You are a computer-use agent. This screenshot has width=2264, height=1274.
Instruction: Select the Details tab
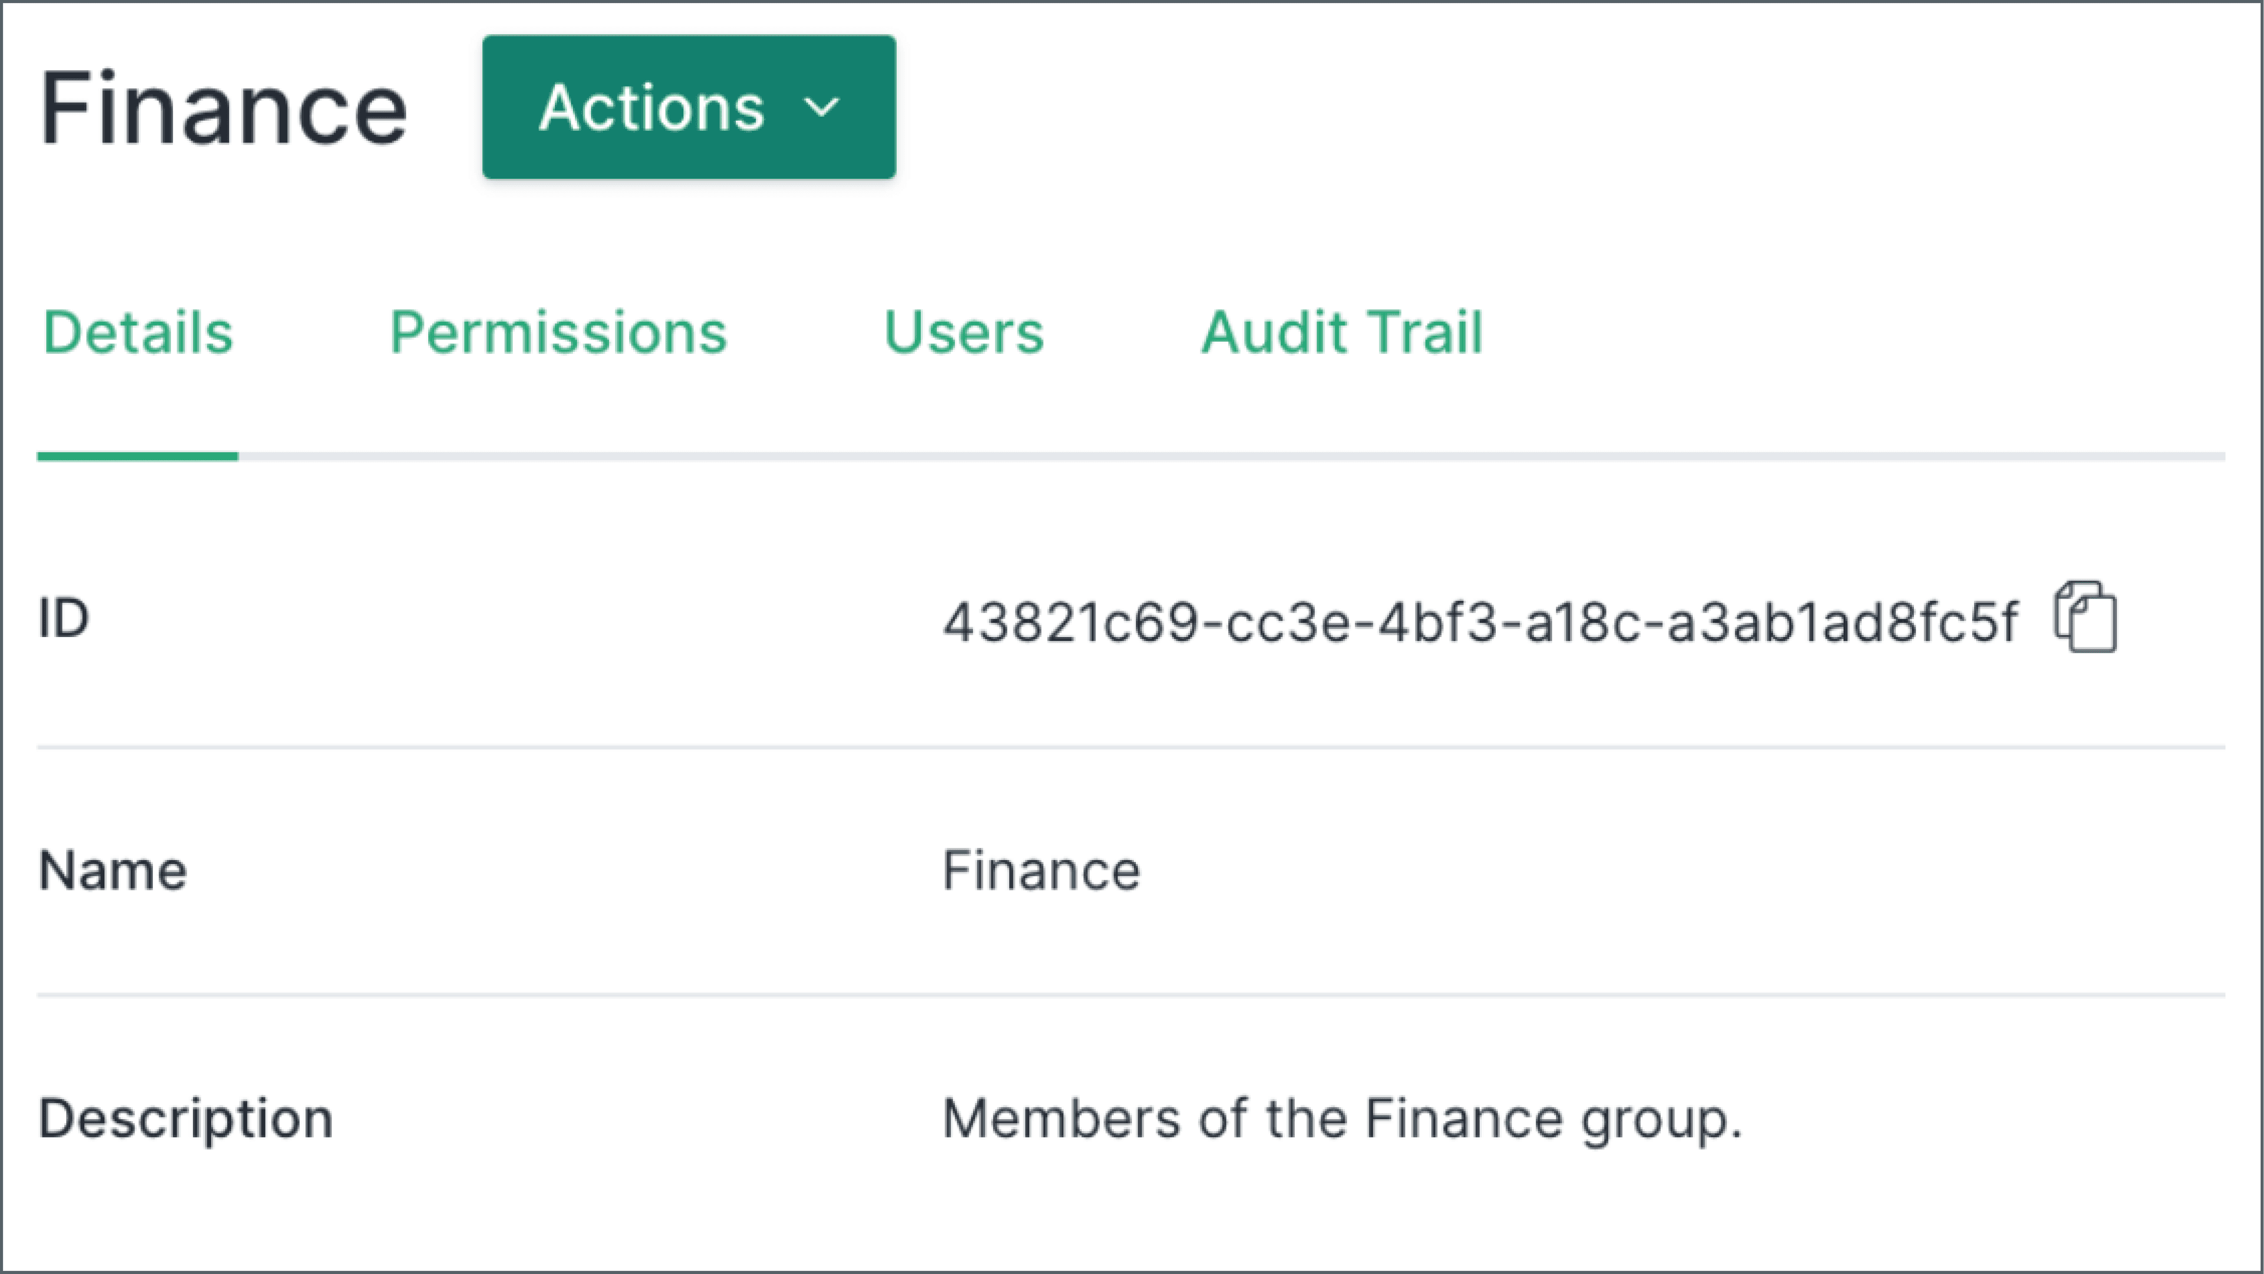coord(138,333)
